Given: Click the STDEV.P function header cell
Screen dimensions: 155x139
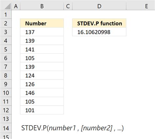Looking at the screenshot, I should click(99, 23).
